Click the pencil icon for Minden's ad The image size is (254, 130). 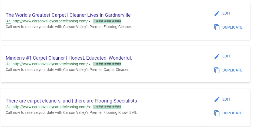point(217,56)
